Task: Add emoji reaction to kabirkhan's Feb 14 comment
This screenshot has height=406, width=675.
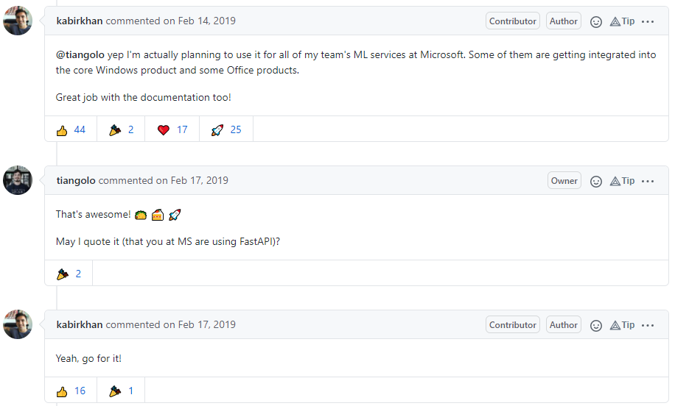Action: (596, 21)
